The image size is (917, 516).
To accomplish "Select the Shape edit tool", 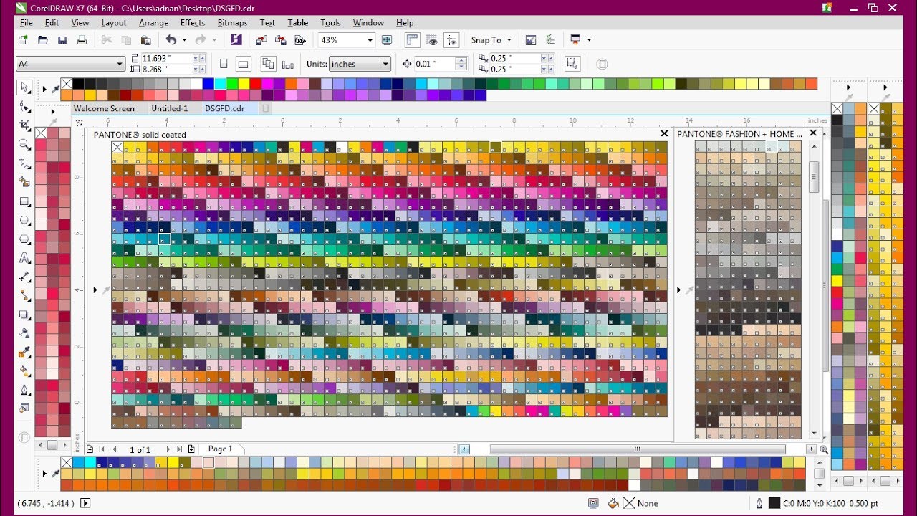I will click(25, 107).
